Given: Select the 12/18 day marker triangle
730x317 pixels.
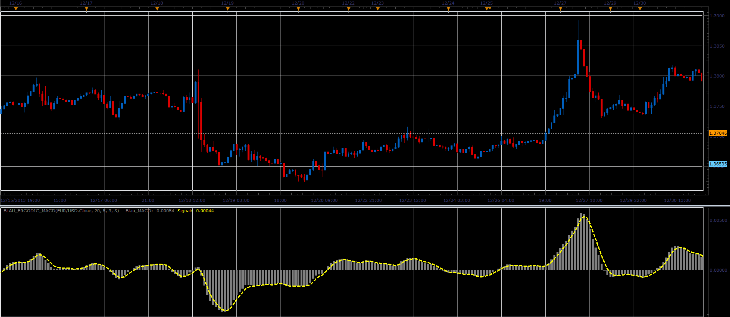Looking at the screenshot, I should coord(157,8).
